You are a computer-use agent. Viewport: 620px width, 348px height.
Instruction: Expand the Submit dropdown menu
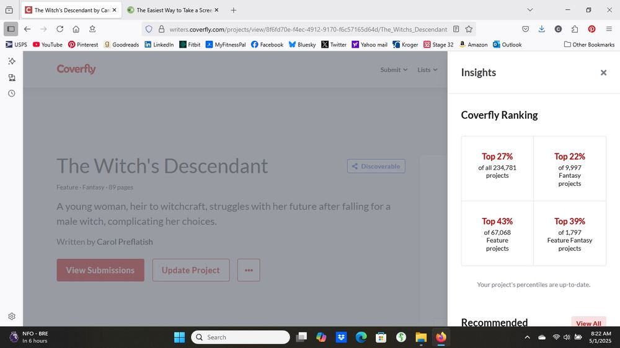pyautogui.click(x=394, y=70)
